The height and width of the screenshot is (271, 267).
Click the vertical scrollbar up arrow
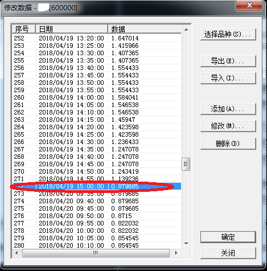click(x=186, y=30)
